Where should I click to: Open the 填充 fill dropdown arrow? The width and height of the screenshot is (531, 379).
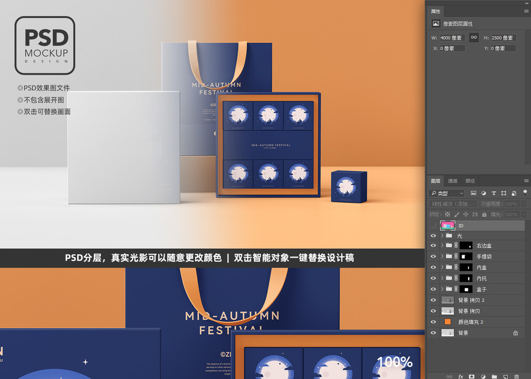point(523,214)
